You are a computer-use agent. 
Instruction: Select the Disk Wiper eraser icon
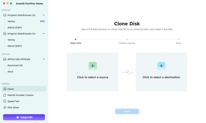click(x=5, y=107)
